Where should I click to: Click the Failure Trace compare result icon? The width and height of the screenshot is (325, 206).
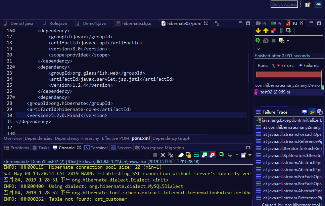point(320,112)
